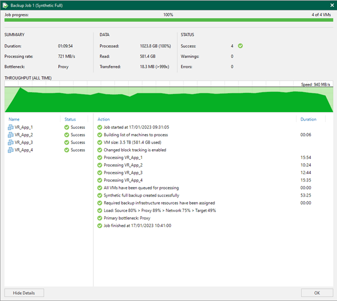Viewport: 337px width, 301px height.
Task: Click the check icon for Processing VR_App_2 action
Action: [x=100, y=165]
